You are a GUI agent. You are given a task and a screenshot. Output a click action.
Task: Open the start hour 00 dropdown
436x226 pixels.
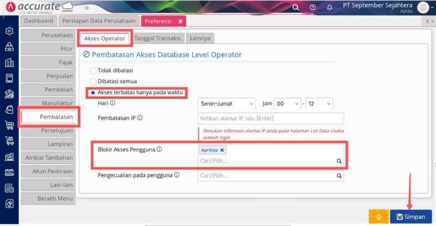288,103
